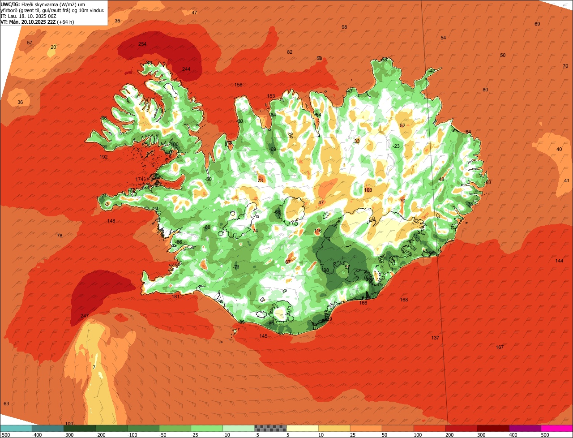This screenshot has height=438, width=573.
Task: Click the pale yellow legend swatch between 5 and 10
Action: click(302, 428)
